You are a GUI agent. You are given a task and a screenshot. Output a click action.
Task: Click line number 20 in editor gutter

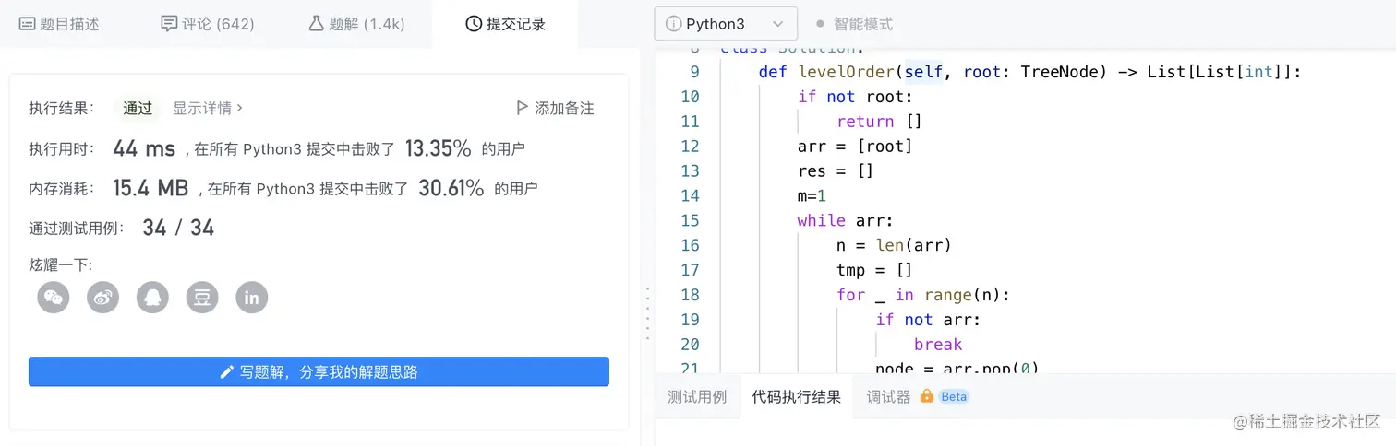[x=690, y=345]
